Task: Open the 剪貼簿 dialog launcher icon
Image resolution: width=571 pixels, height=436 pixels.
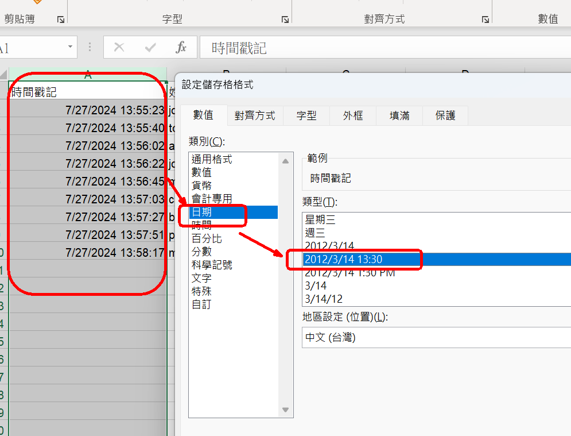Action: click(x=61, y=20)
